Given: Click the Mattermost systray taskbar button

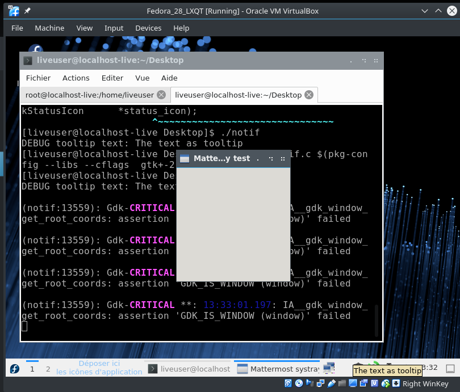Looking at the screenshot, I should (278, 369).
